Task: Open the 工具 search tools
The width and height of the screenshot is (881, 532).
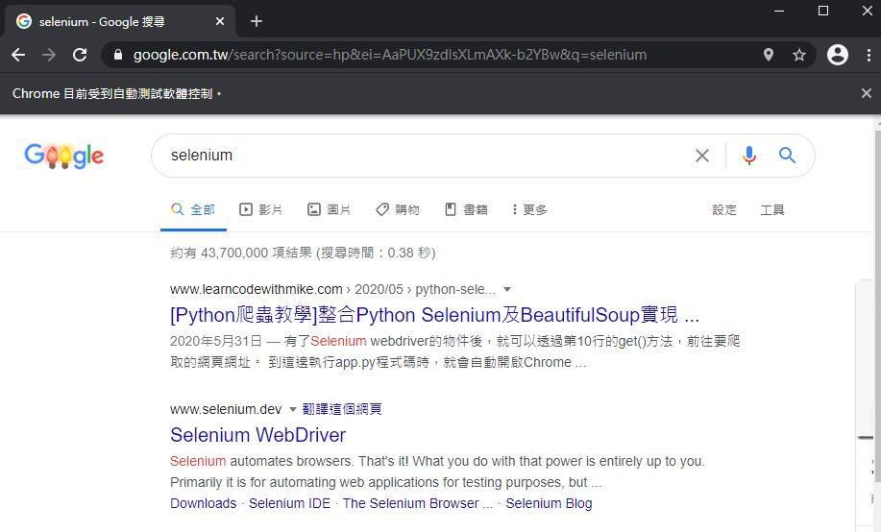Action: [772, 209]
